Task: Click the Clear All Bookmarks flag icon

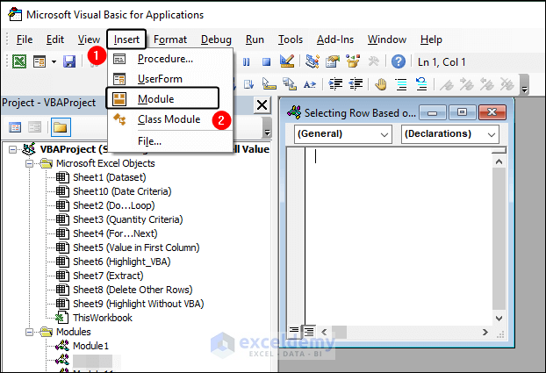Action: pos(507,84)
